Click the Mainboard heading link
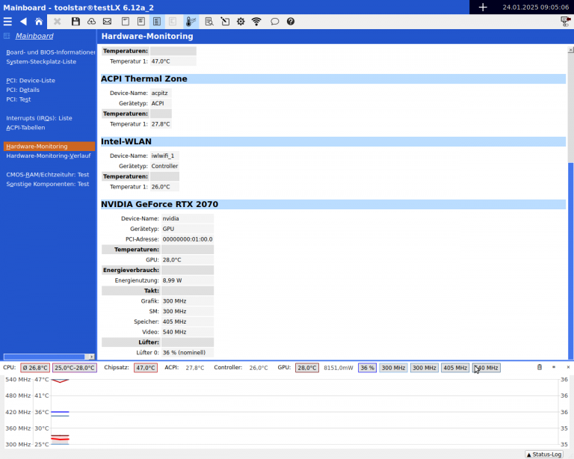The image size is (574, 459). tap(34, 36)
